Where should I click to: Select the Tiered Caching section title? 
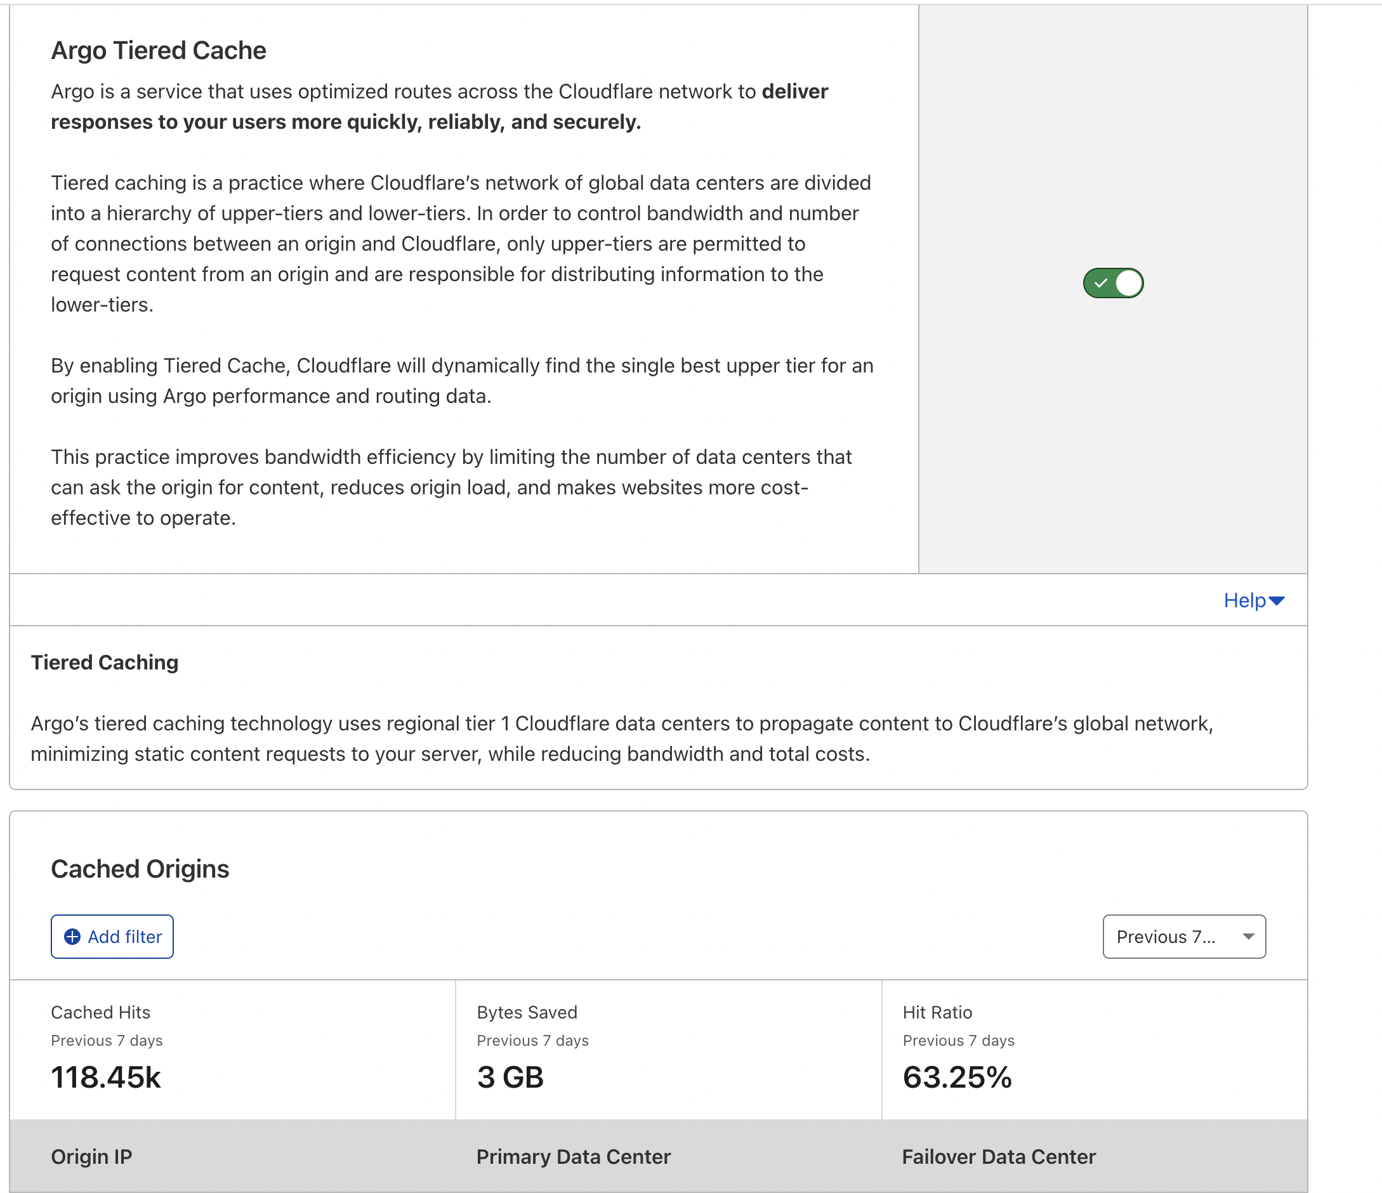tap(104, 662)
